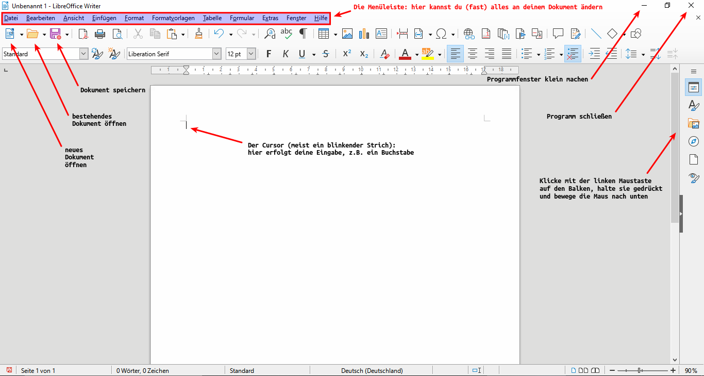Adjust the zoom slider in status bar

[x=640, y=370]
